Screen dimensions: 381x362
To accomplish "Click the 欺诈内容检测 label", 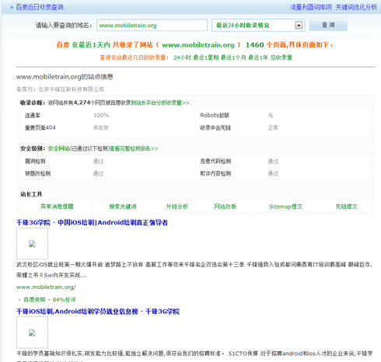I will pos(215,173).
